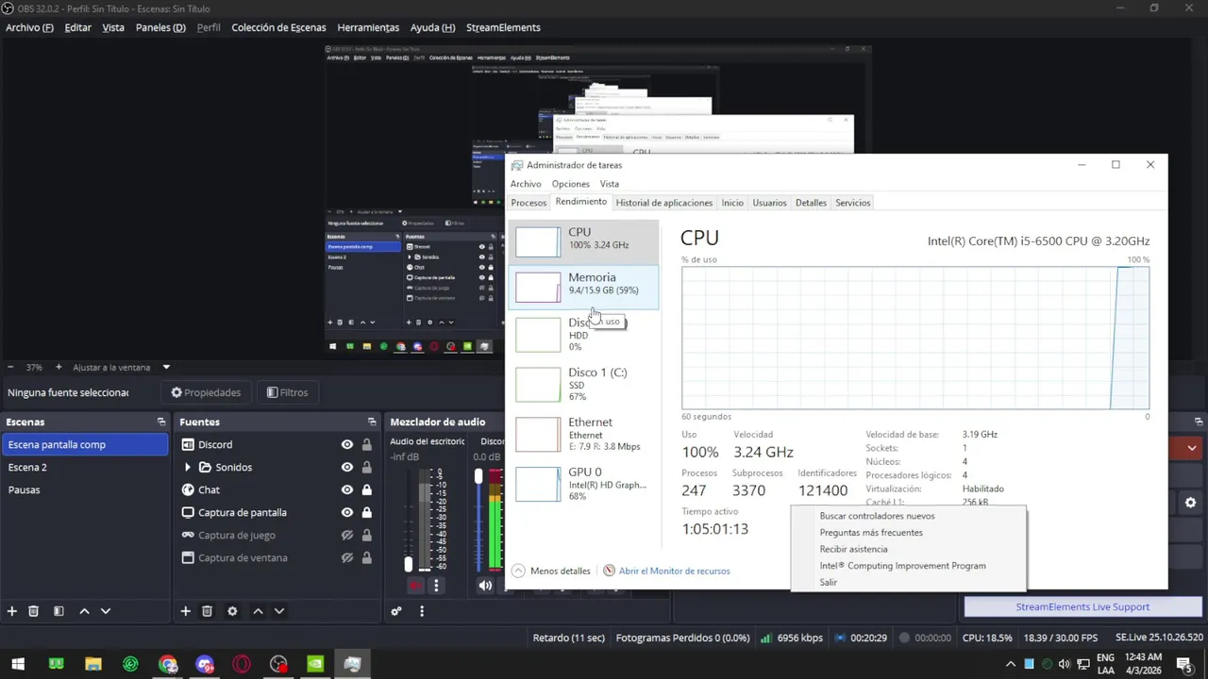Image resolution: width=1208 pixels, height=679 pixels.
Task: Zoom in preview with plus icon
Action: point(59,367)
